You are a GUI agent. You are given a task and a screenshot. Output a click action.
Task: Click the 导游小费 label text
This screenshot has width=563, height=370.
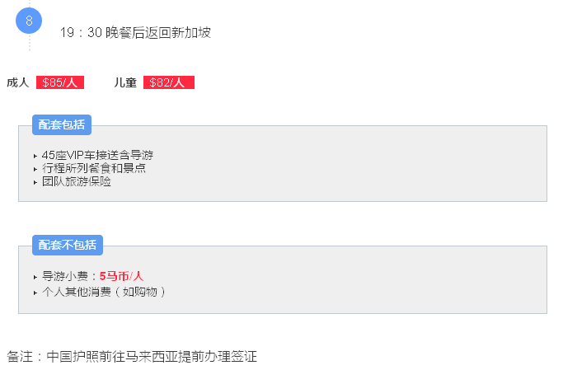(x=67, y=277)
